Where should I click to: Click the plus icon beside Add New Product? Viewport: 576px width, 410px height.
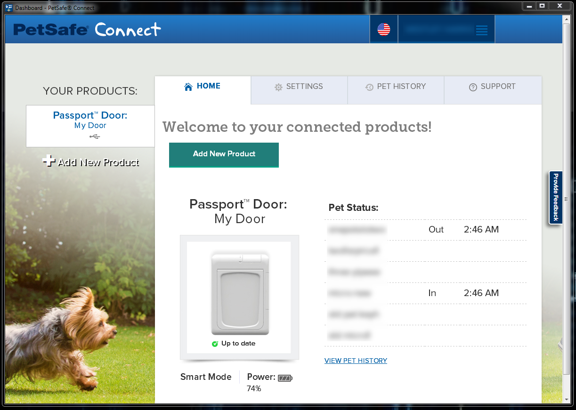click(x=49, y=161)
